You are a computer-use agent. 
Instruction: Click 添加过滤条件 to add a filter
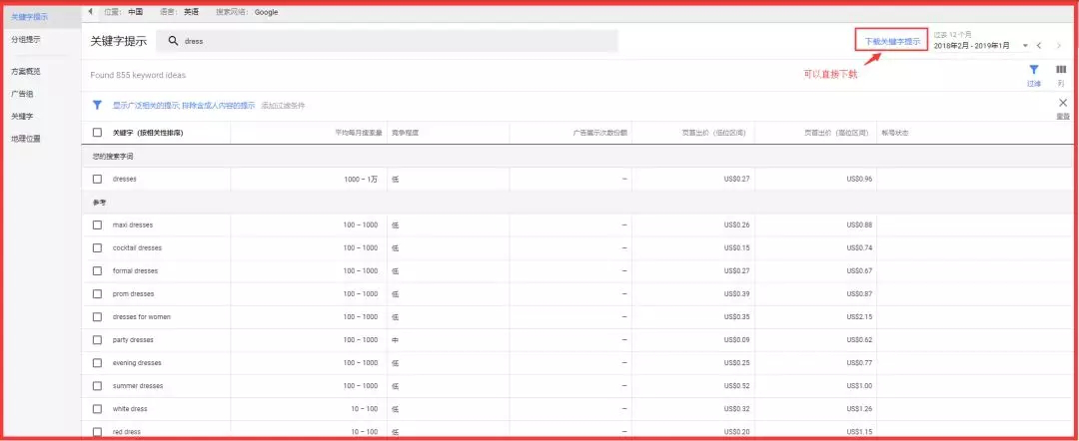(x=283, y=105)
